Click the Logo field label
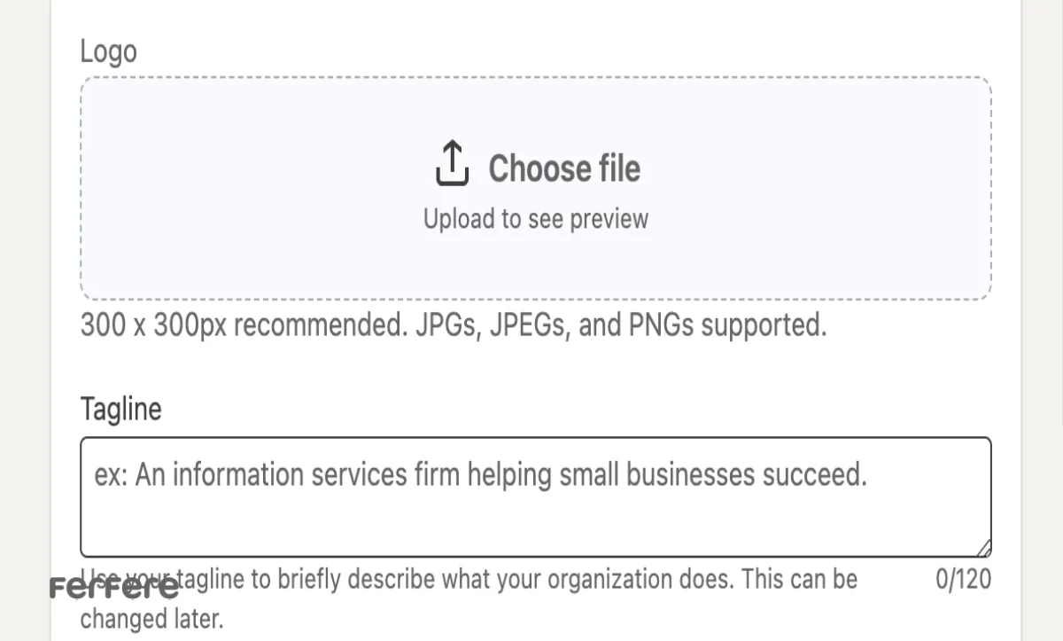Viewport: 1063px width, 641px height. coord(109,51)
